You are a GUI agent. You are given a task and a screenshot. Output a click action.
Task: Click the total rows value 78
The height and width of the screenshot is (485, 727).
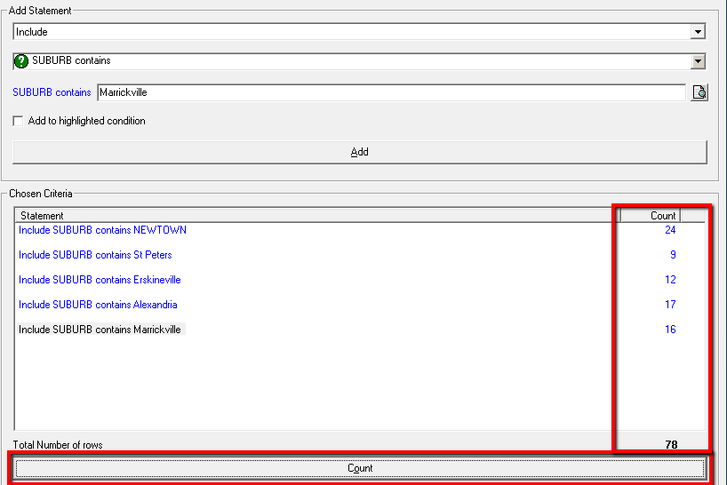click(x=670, y=444)
